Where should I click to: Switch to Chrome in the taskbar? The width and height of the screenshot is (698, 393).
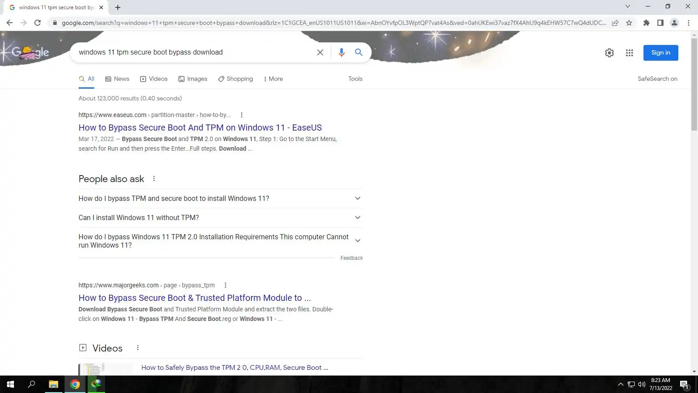[75, 384]
